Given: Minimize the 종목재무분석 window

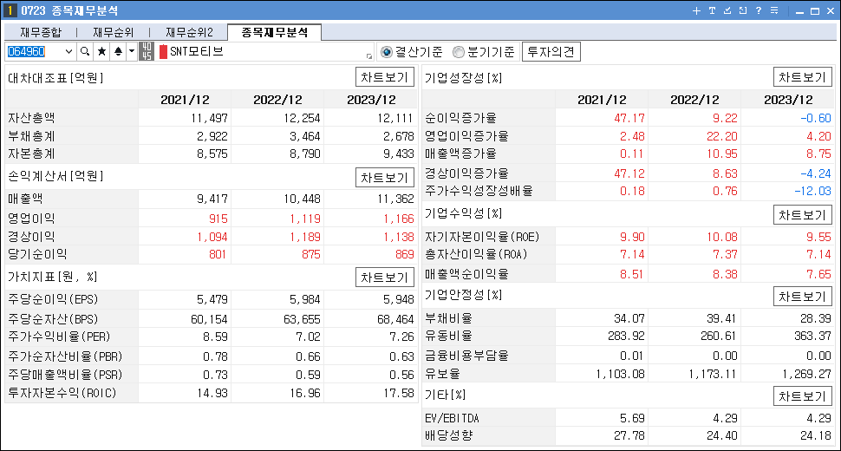Looking at the screenshot, I should [x=799, y=11].
